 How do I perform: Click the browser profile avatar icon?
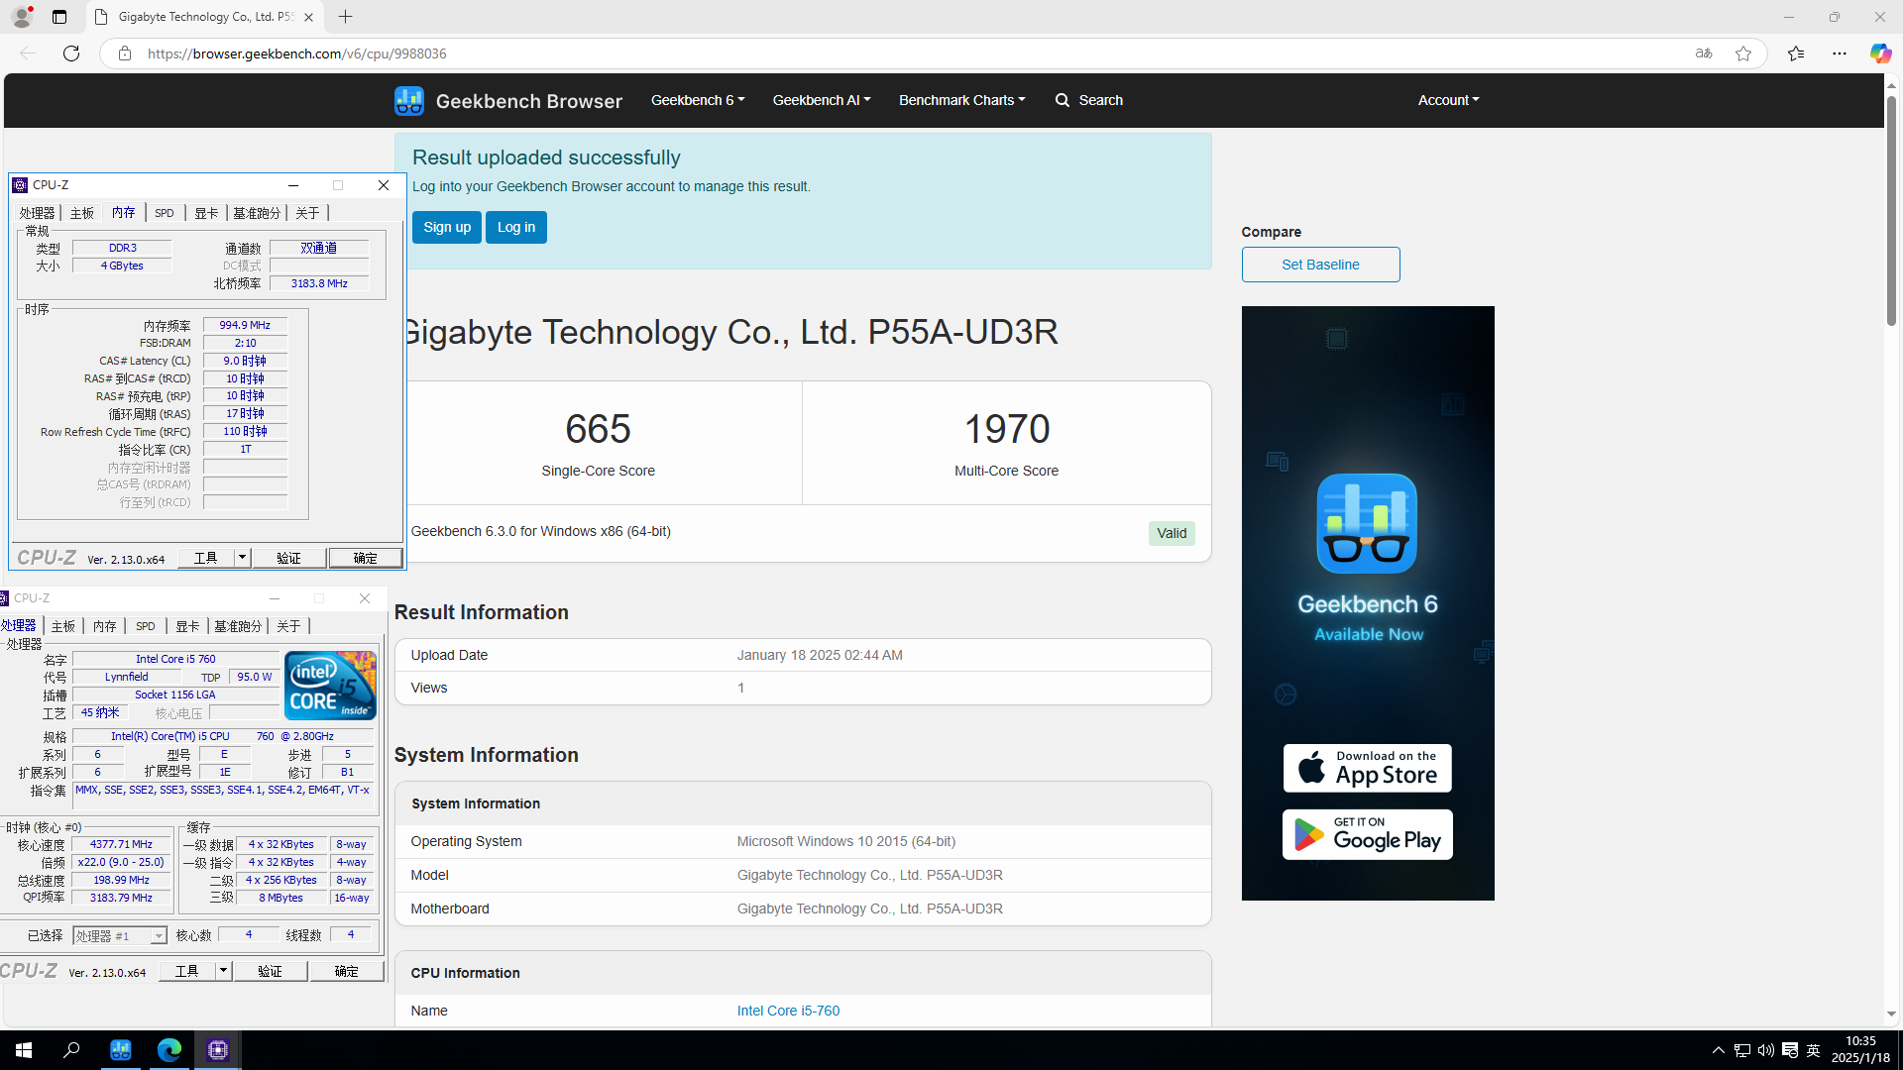pos(21,17)
